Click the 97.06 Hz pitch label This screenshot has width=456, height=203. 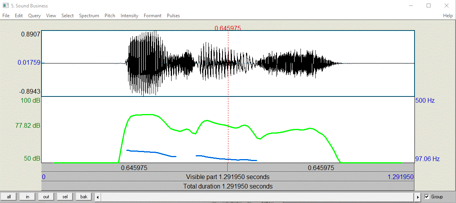(427, 159)
